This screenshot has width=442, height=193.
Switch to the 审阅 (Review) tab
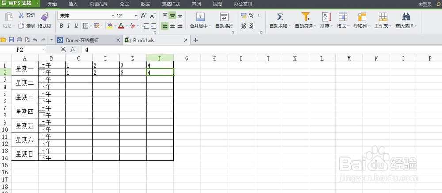point(197,4)
